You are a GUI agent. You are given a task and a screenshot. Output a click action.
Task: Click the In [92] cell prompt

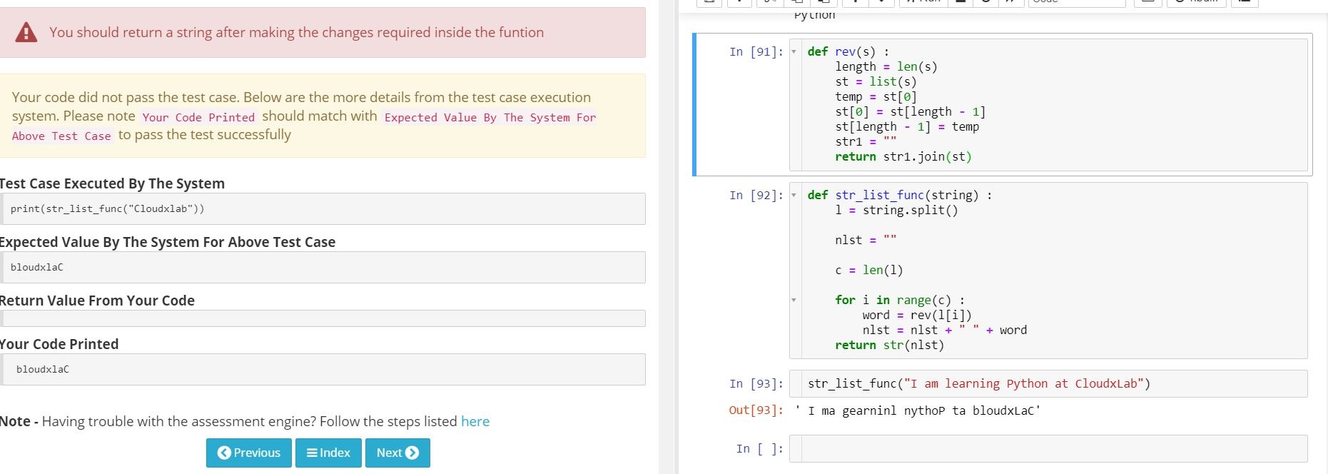(x=756, y=195)
